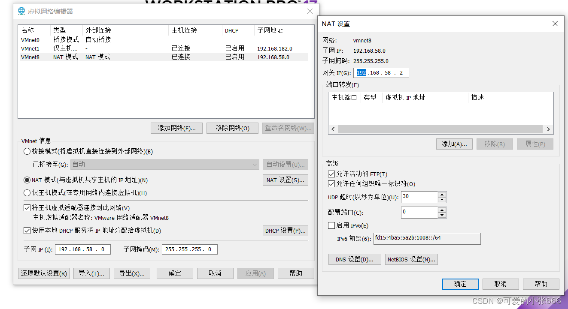The width and height of the screenshot is (568, 309).
Task: Enable 启用 IPv6 checkbox
Action: 331,225
